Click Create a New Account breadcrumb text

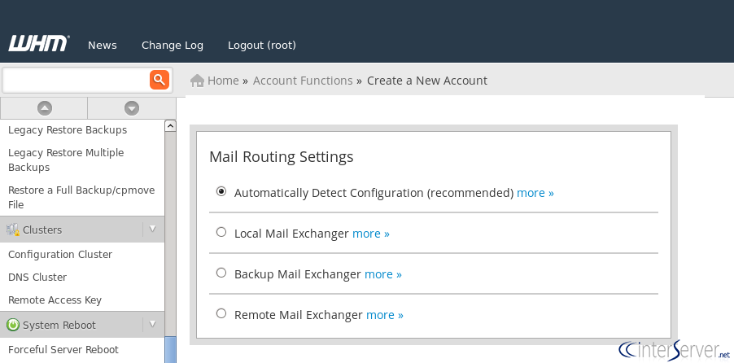click(x=427, y=81)
